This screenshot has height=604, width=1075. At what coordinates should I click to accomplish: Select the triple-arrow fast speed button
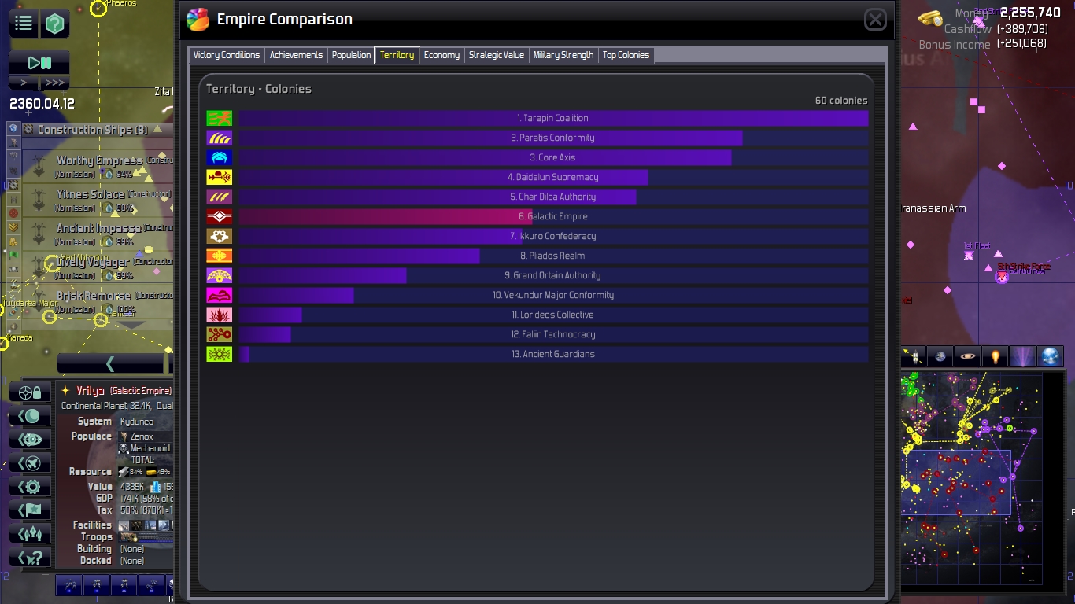pyautogui.click(x=54, y=83)
